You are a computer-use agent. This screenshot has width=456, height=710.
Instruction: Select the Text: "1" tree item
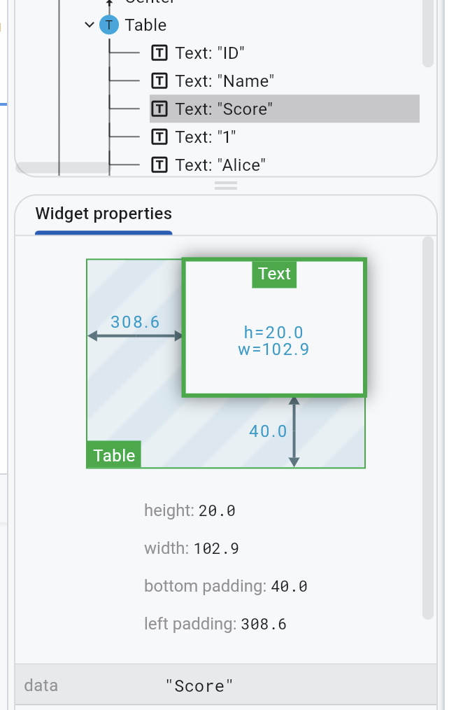pyautogui.click(x=206, y=137)
